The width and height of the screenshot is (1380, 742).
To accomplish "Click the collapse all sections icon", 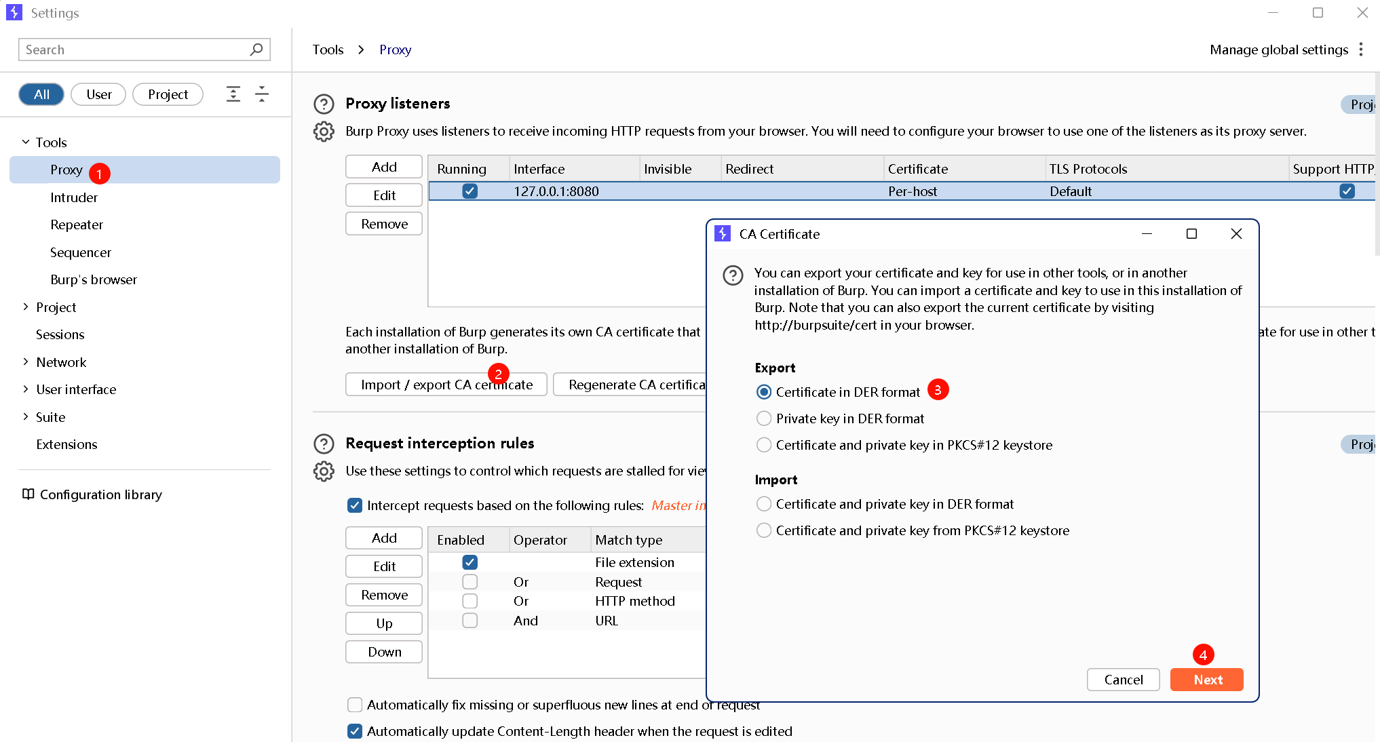I will tap(262, 94).
